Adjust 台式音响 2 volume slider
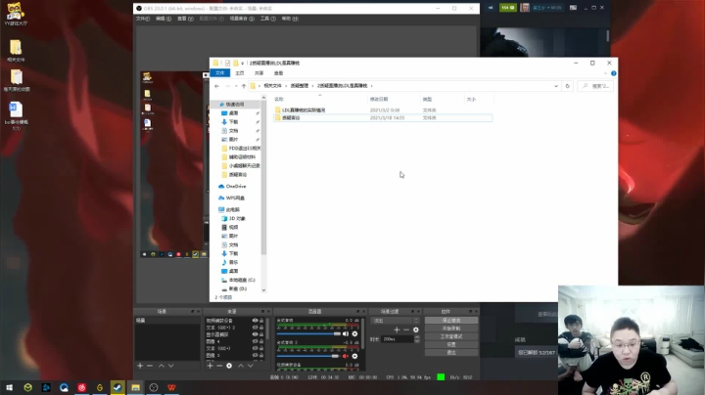Image resolution: width=705 pixels, height=395 pixels. click(308, 356)
